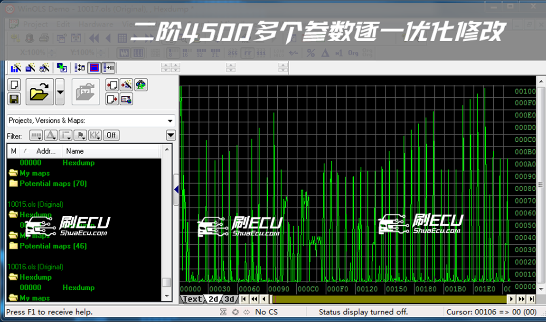
Task: Switch to the 3d view tab
Action: (229, 299)
